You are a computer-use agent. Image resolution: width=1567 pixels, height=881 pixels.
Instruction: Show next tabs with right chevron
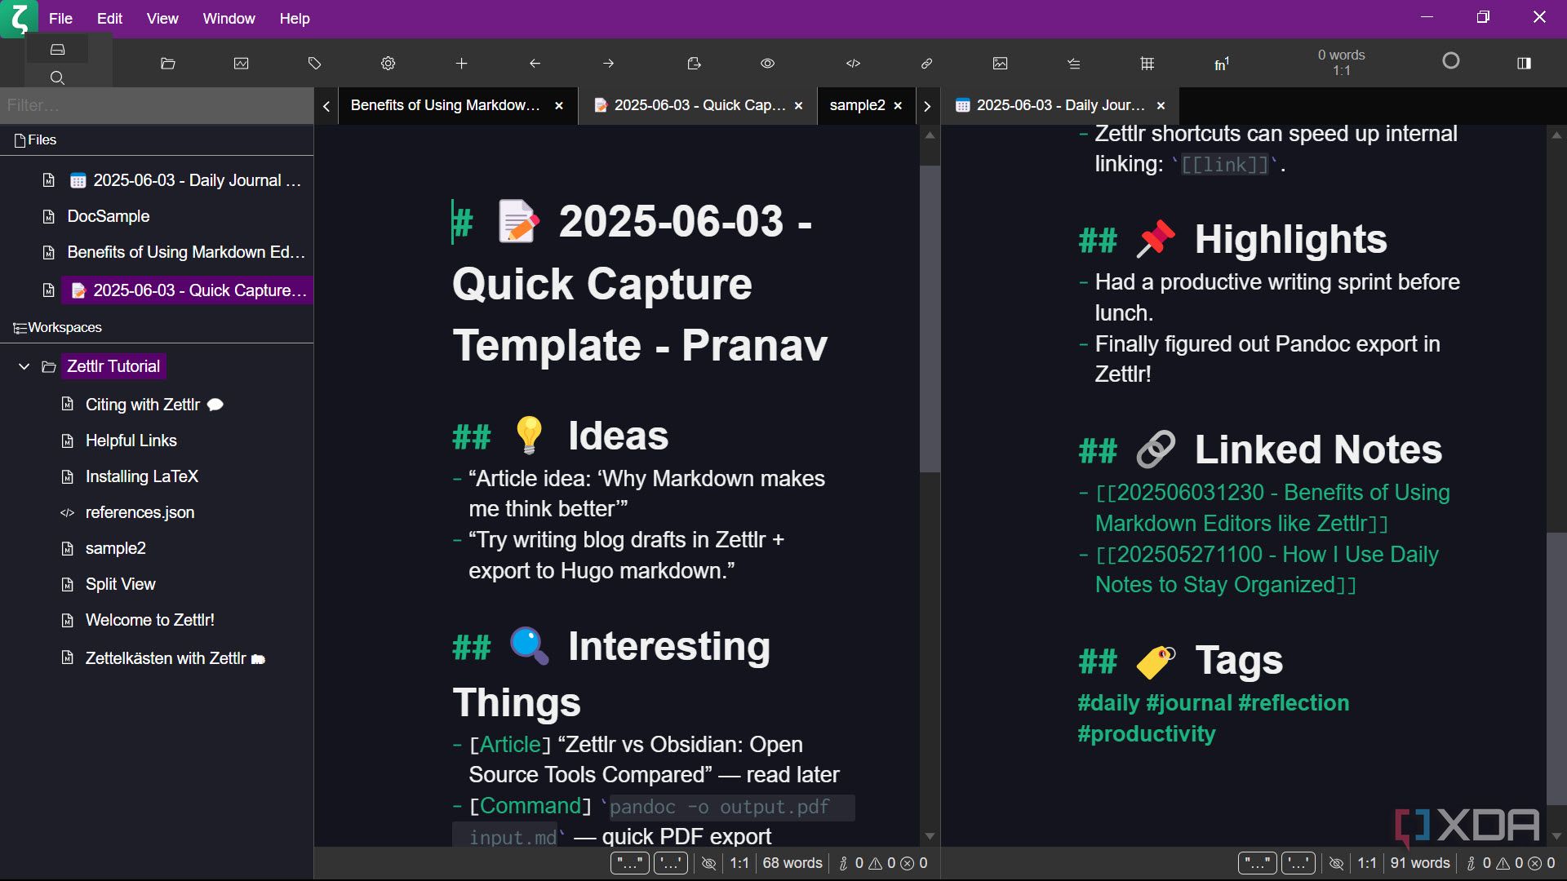(x=927, y=106)
